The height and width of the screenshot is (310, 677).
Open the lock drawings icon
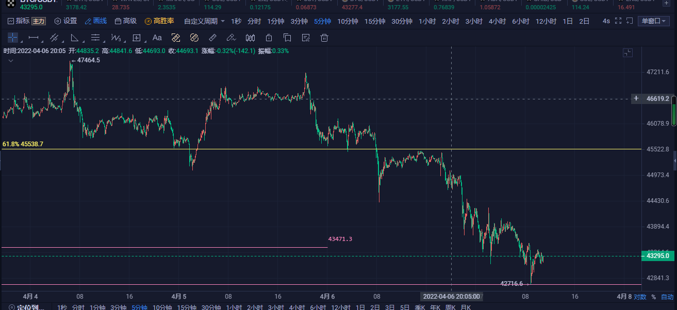click(269, 38)
